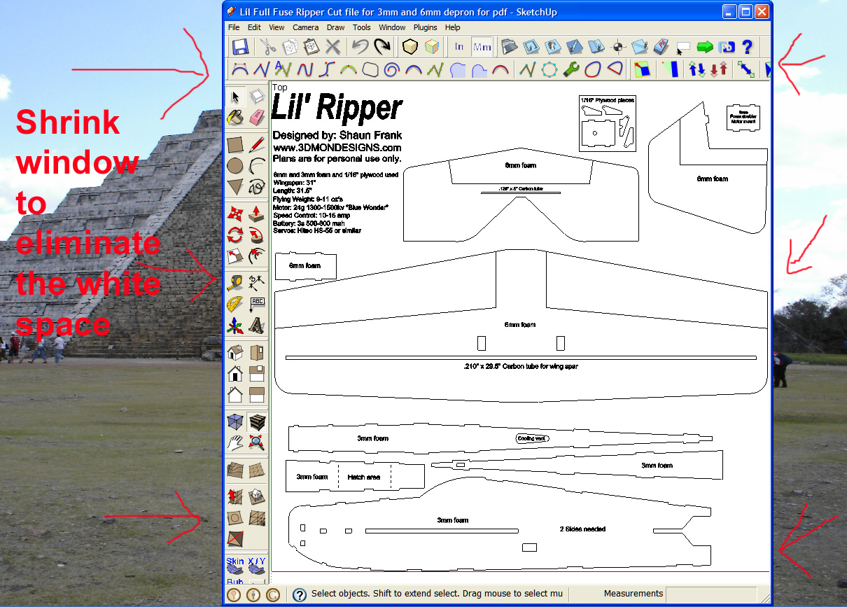Click the Save floppy disk button

(x=241, y=47)
